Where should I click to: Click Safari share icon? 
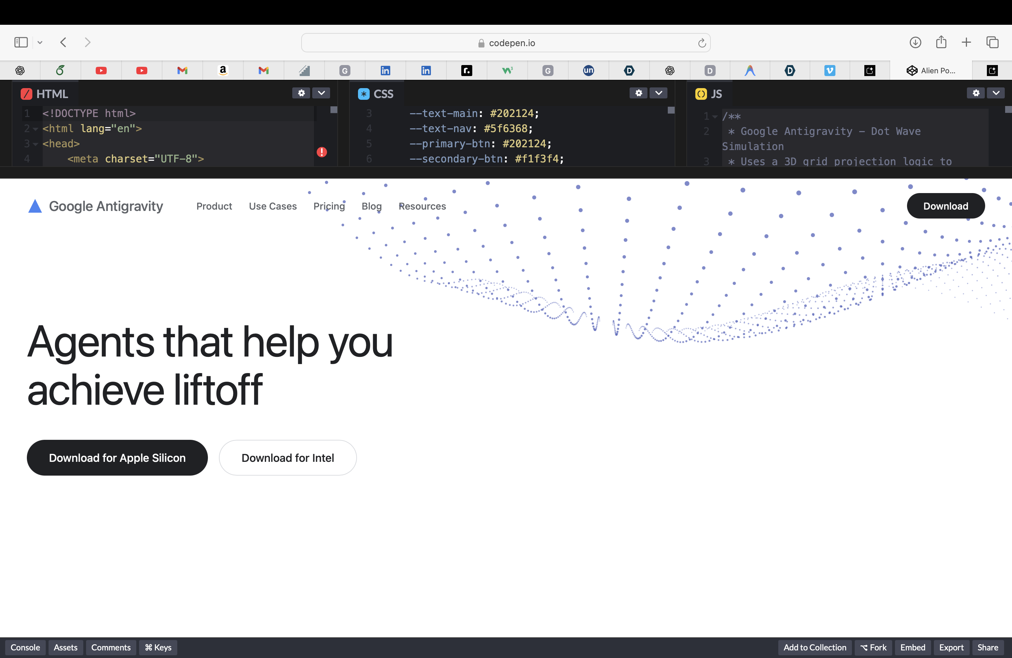point(941,43)
